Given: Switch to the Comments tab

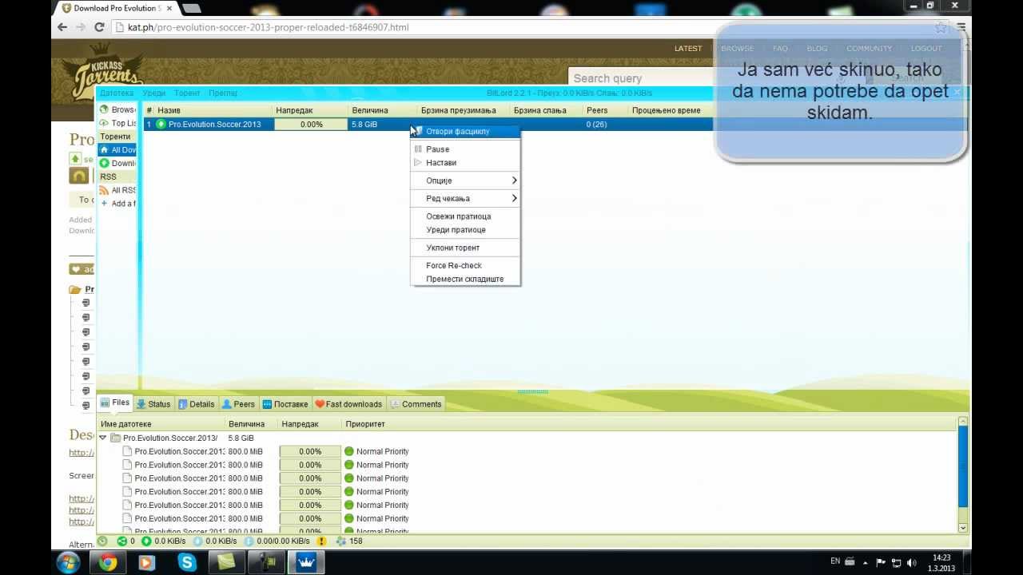Looking at the screenshot, I should click(x=416, y=404).
